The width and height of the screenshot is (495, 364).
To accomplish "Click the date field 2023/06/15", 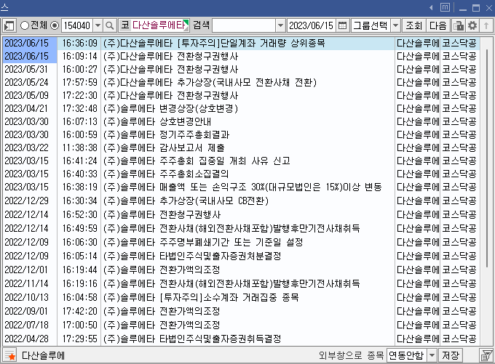I will point(312,25).
